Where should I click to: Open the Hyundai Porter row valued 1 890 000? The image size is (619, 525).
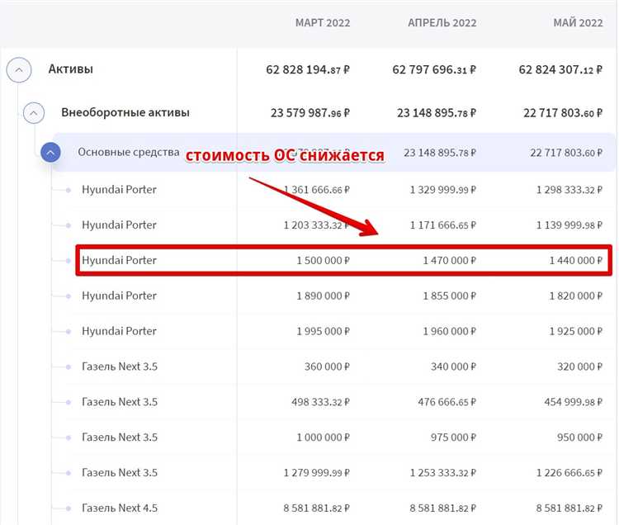pyautogui.click(x=119, y=296)
